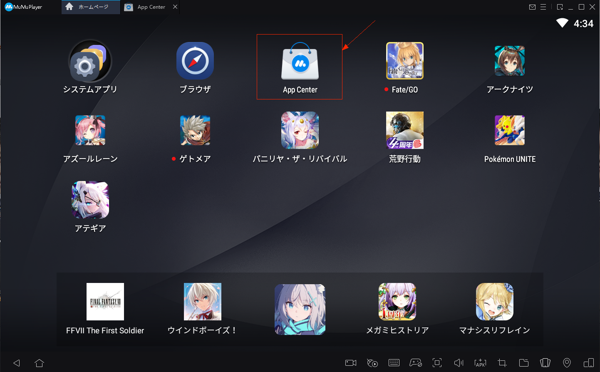Open the ウインドボーイズ! recommended app
Image resolution: width=600 pixels, height=372 pixels.
pyautogui.click(x=203, y=302)
